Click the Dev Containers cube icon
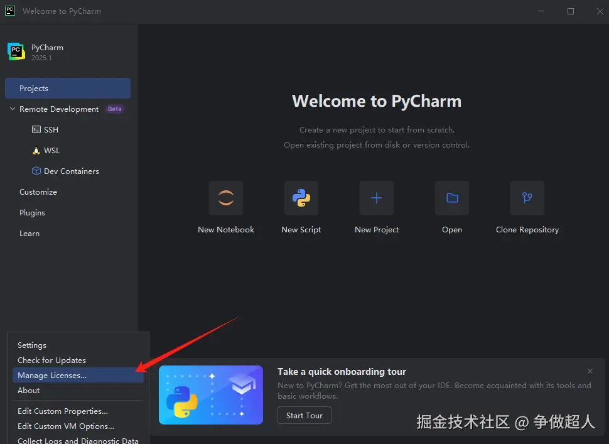This screenshot has height=444, width=609. 36,171
